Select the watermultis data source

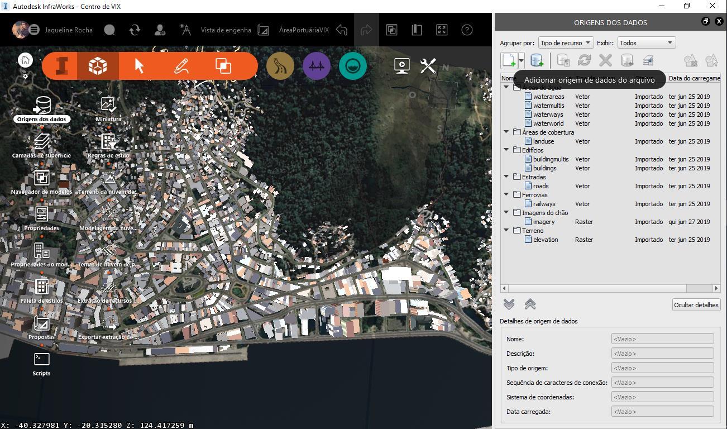548,106
